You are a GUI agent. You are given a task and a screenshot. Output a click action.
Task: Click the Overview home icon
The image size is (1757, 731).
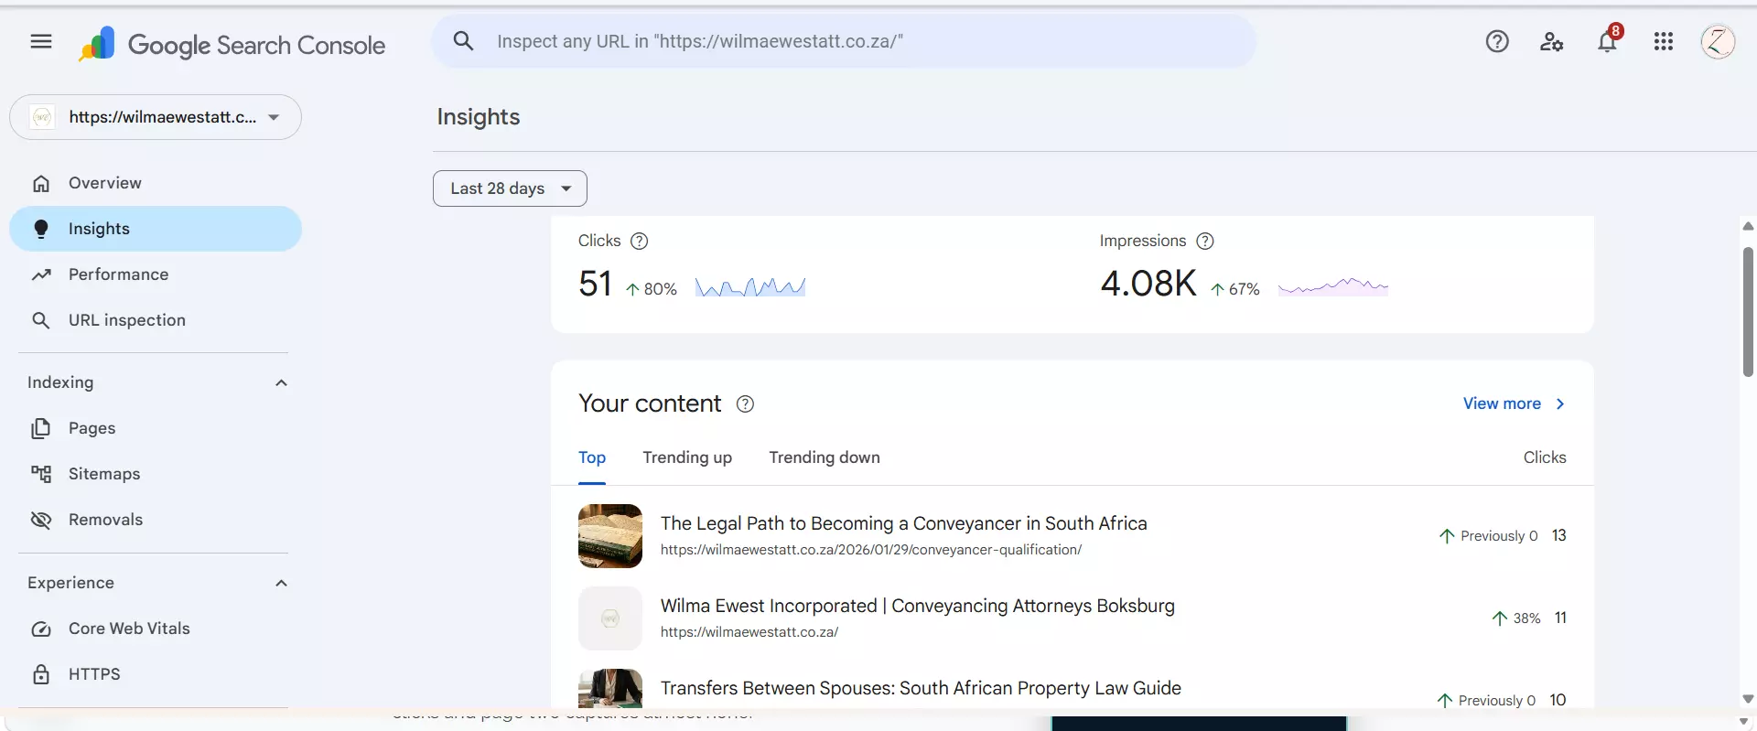[41, 184]
